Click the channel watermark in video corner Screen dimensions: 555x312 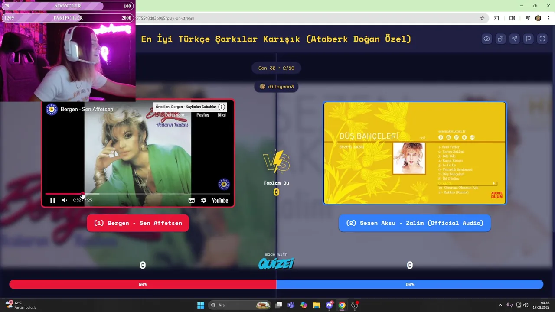tap(224, 184)
